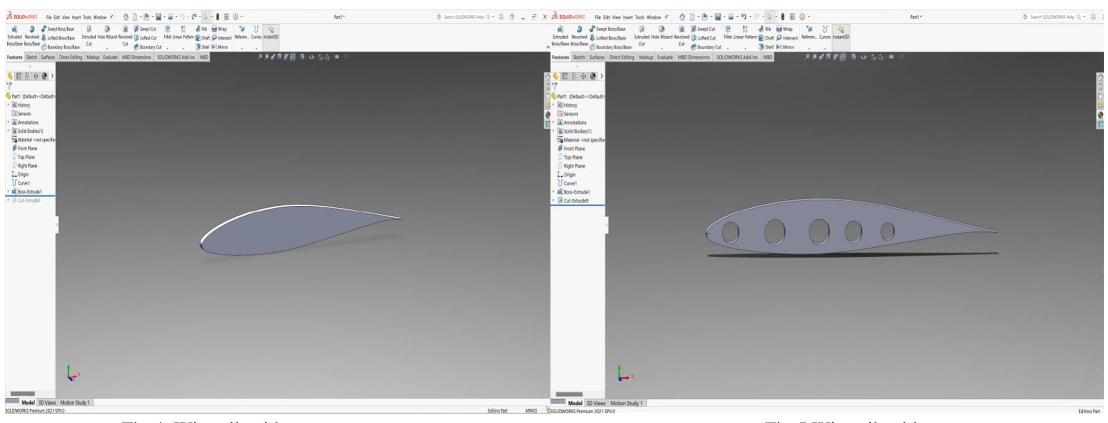Expand Solid Bodies(1) in right window tree
1108x423 pixels.
(554, 131)
